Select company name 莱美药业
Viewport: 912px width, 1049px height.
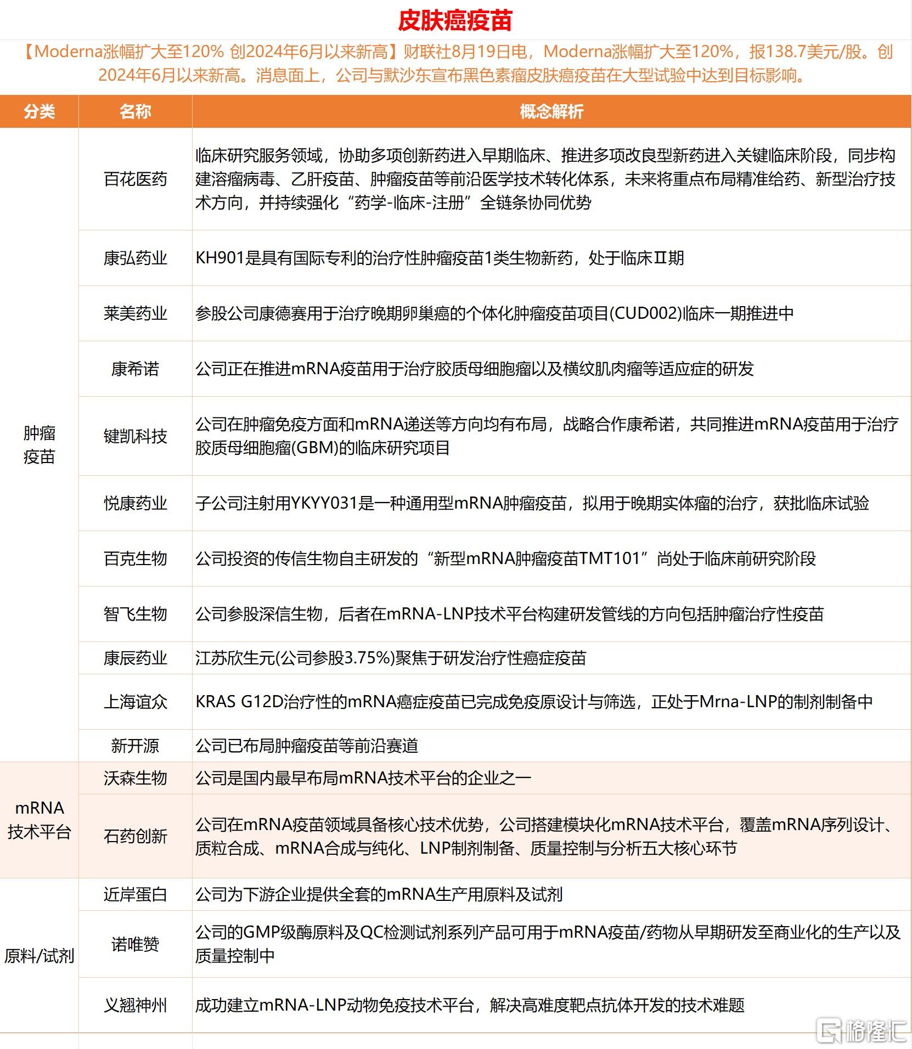(x=136, y=313)
